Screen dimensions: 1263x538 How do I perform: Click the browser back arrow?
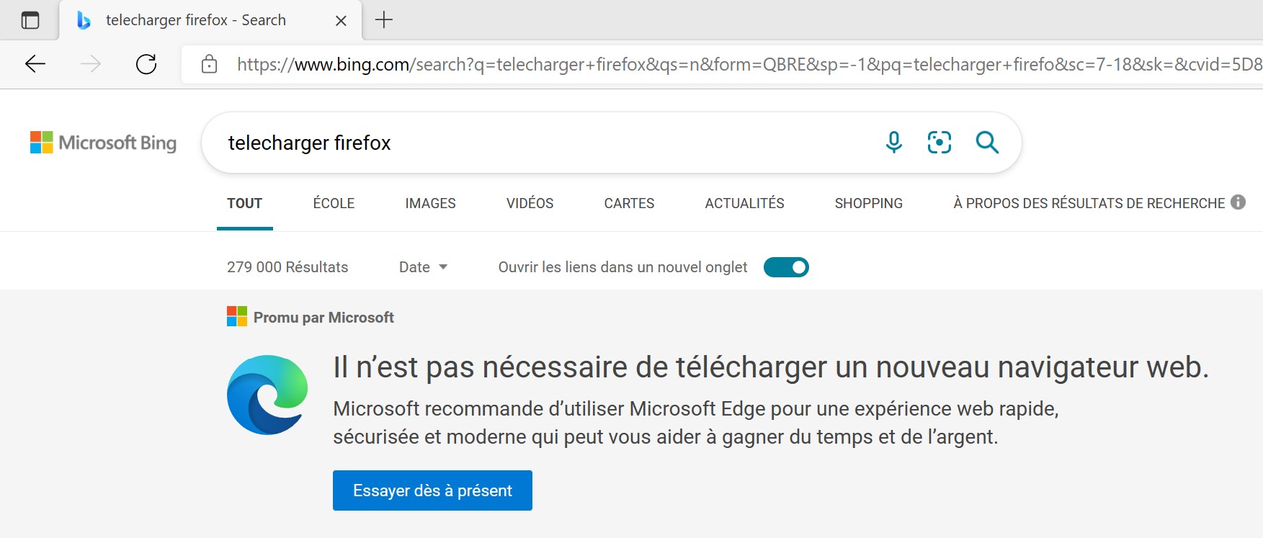(35, 64)
